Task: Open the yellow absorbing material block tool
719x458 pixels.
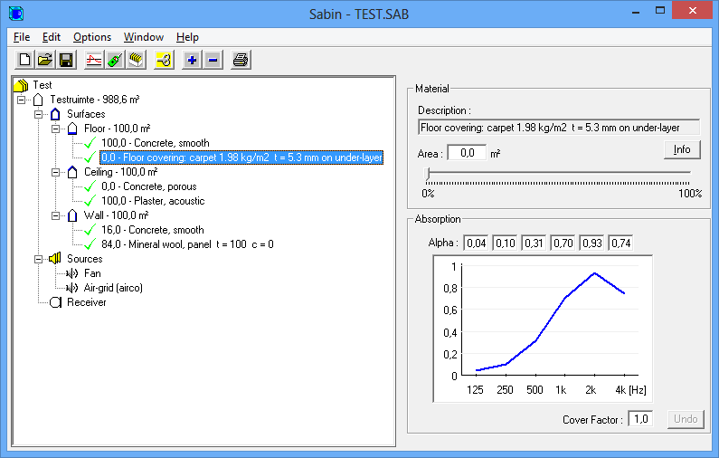Action: pyautogui.click(x=136, y=60)
